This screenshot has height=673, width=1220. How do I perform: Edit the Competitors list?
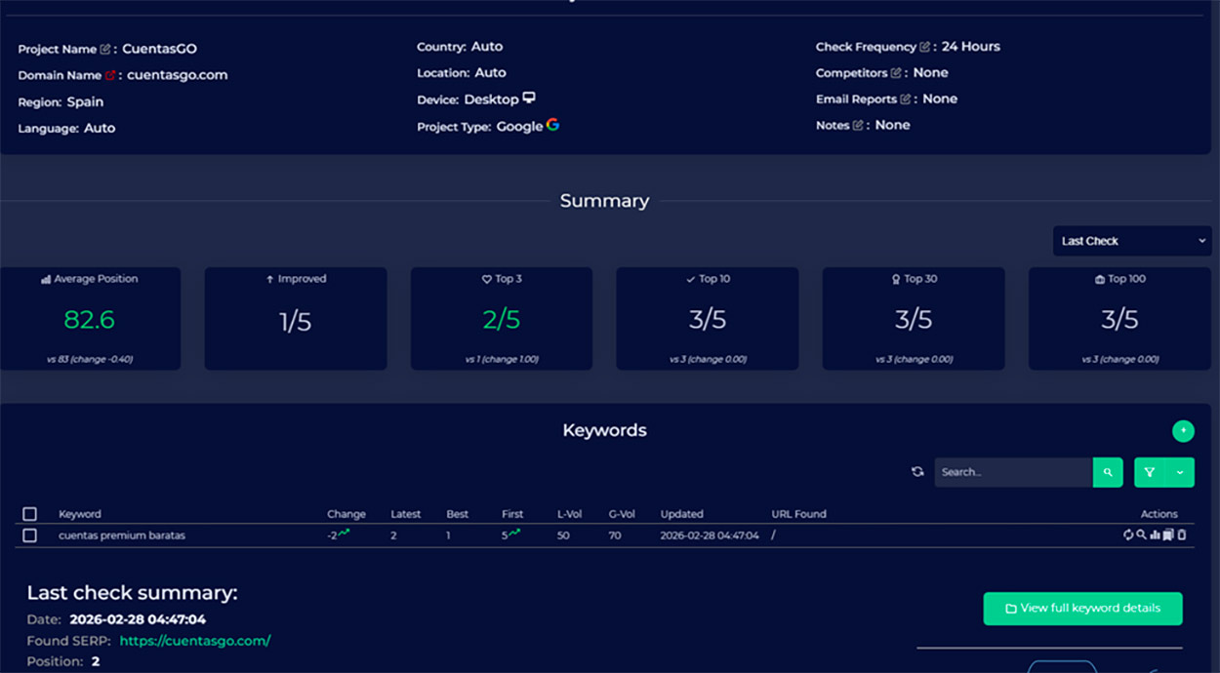pos(896,73)
